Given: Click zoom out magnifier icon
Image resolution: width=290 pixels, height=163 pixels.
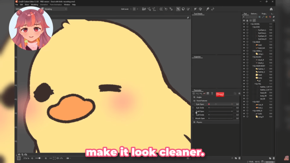Looking at the screenshot, I should tap(32, 158).
